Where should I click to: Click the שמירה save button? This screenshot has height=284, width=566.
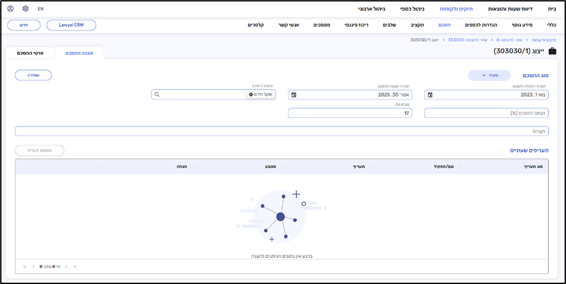point(33,76)
